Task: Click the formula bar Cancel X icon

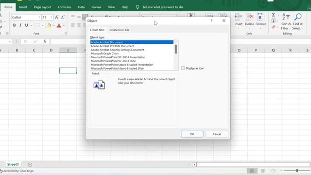Action: [x=25, y=41]
